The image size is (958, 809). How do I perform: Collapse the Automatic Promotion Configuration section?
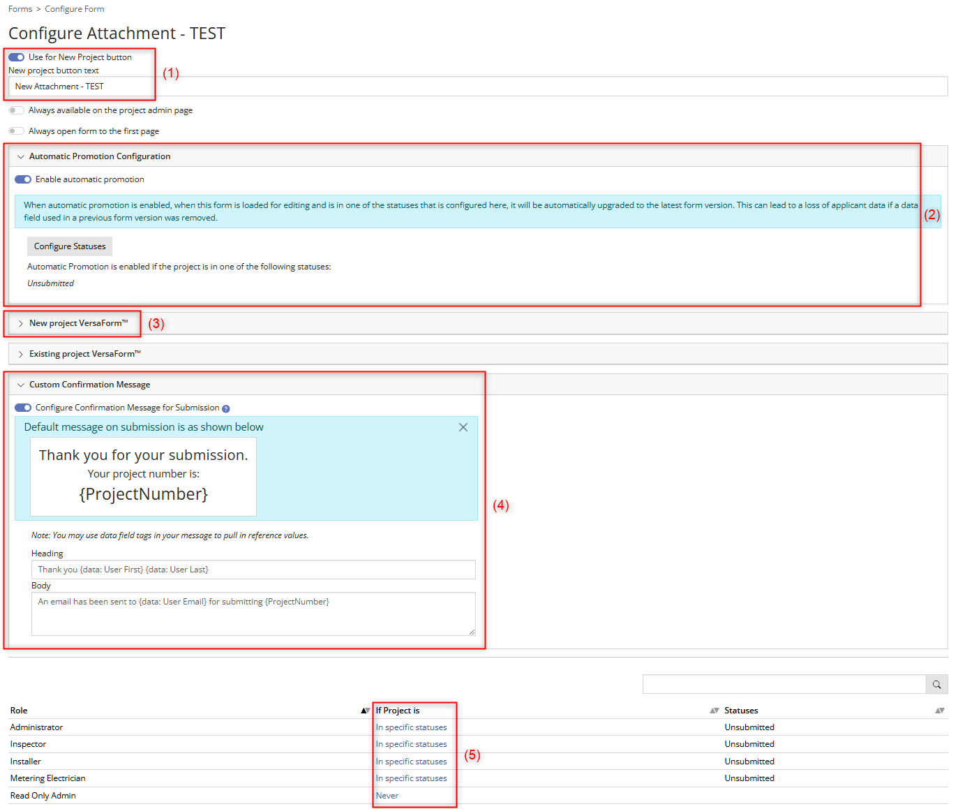(x=21, y=156)
